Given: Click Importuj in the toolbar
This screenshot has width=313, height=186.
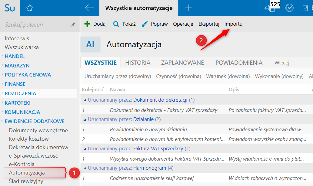Looking at the screenshot, I should pyautogui.click(x=234, y=24).
